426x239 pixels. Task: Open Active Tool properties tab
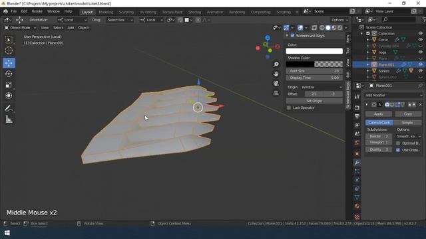[357, 97]
